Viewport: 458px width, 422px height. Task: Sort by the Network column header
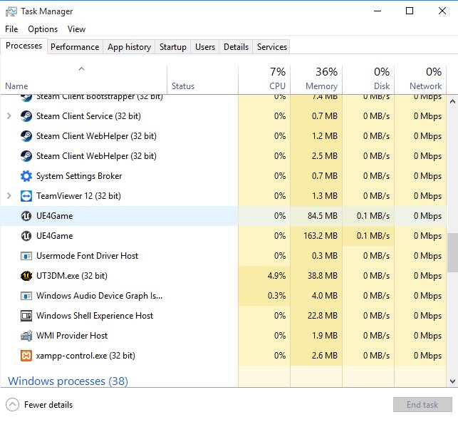click(420, 79)
